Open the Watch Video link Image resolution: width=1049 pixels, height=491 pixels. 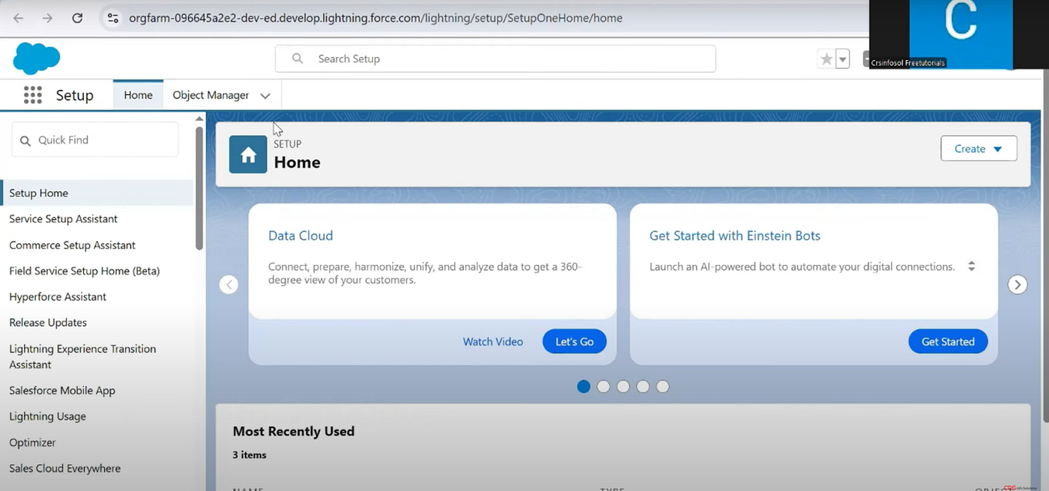[493, 341]
